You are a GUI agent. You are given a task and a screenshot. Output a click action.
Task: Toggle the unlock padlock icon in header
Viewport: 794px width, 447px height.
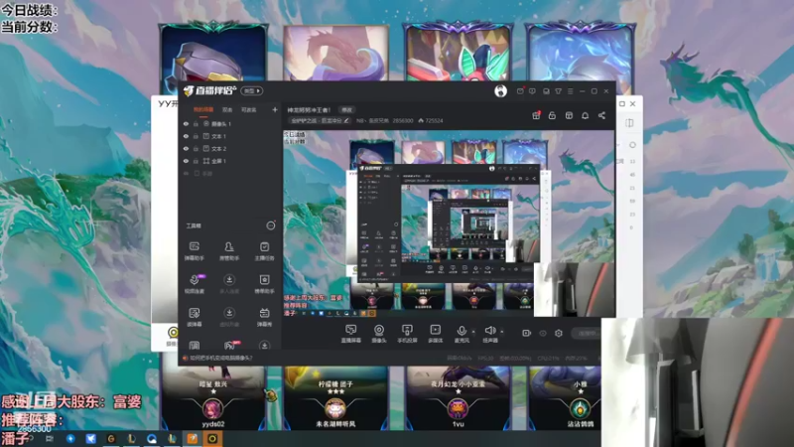point(552,115)
